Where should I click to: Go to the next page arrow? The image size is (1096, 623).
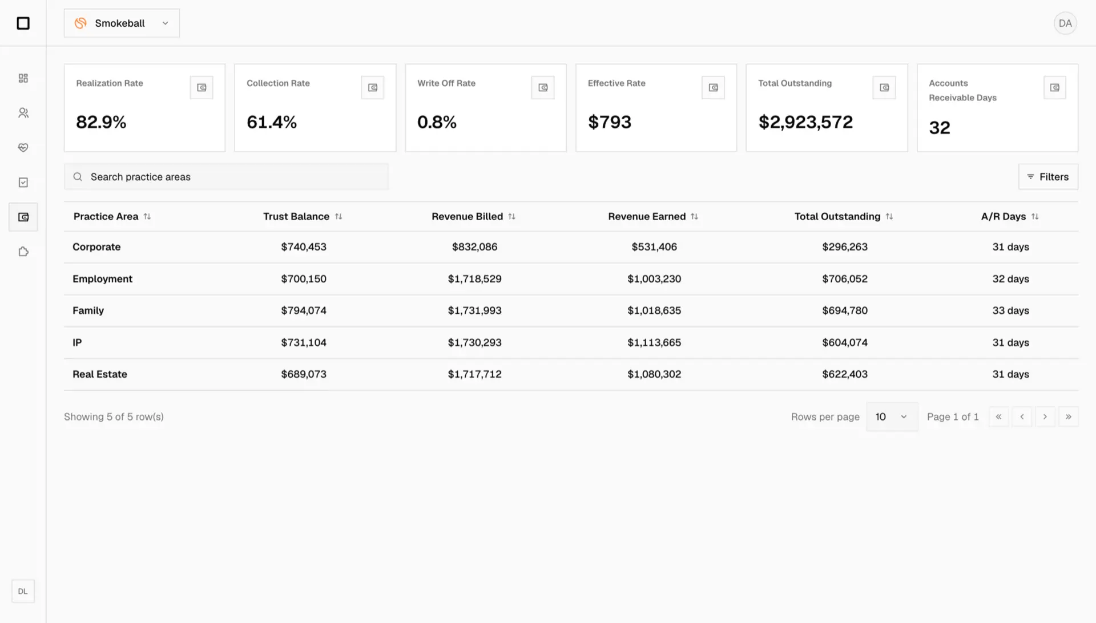coord(1045,416)
